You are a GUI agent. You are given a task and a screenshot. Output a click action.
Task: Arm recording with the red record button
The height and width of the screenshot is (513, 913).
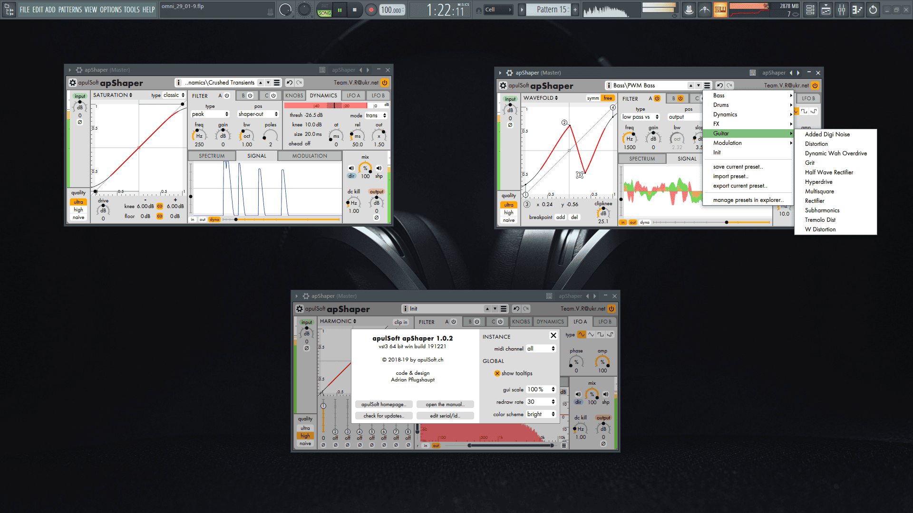(x=371, y=9)
